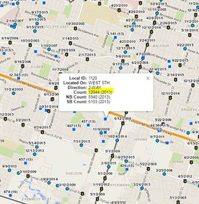Select the traffic signal marker dated 1/19/2012

pos(101,188)
